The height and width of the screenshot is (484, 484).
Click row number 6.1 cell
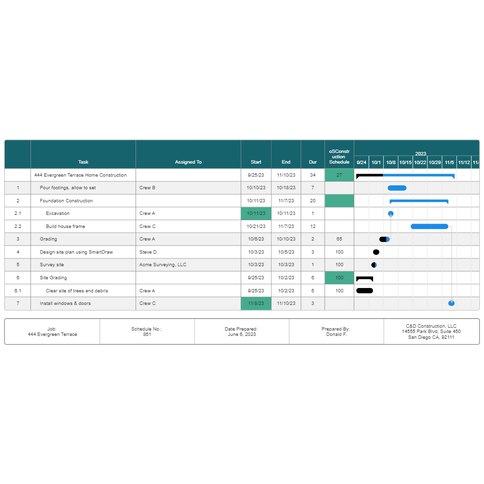click(x=17, y=290)
